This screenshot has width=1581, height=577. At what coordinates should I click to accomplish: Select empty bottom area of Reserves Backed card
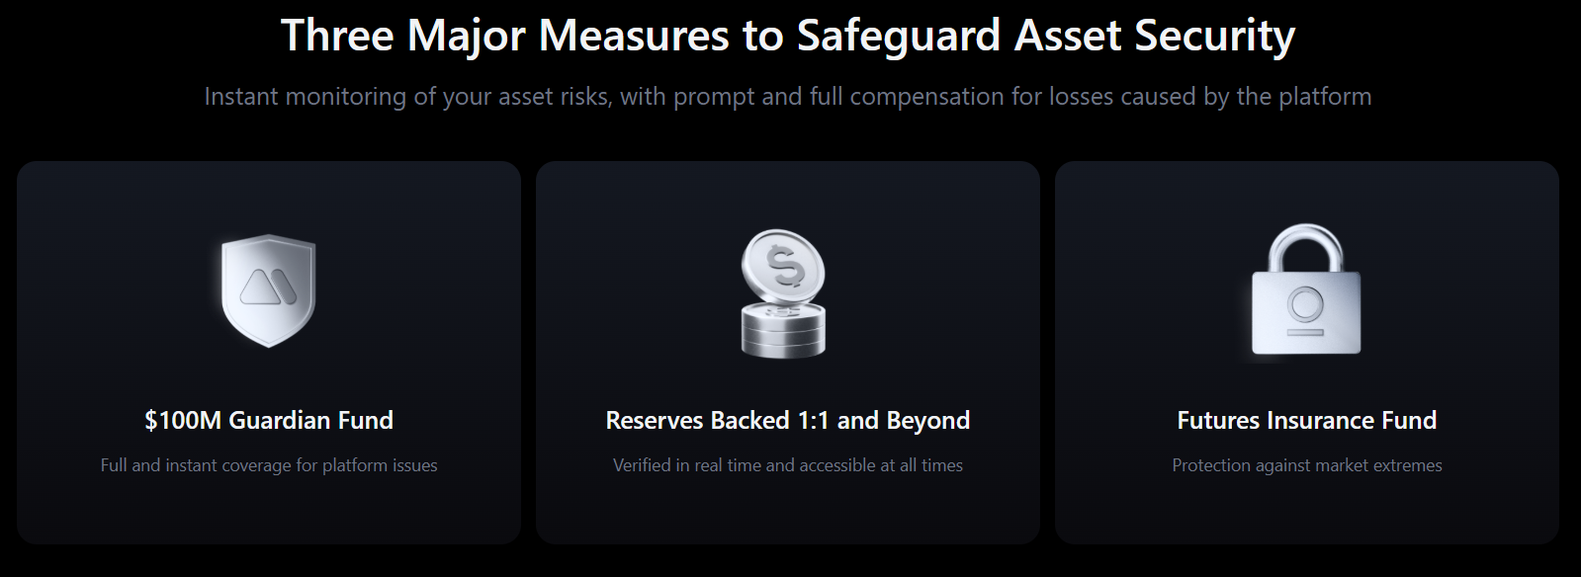click(788, 512)
